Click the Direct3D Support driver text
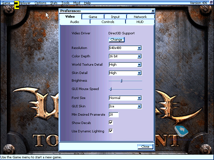 click(121, 33)
